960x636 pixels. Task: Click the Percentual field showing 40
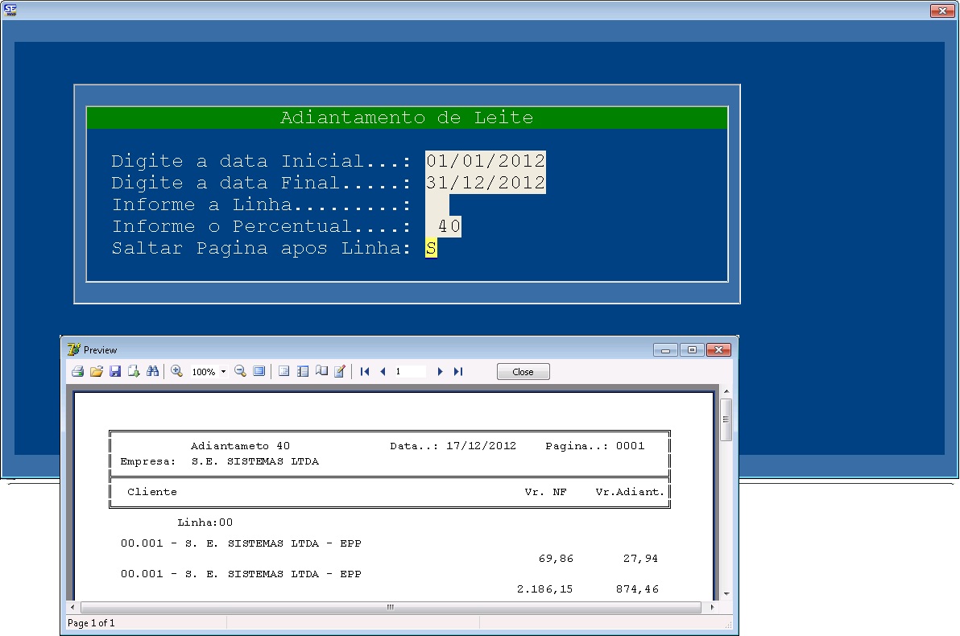(x=444, y=226)
